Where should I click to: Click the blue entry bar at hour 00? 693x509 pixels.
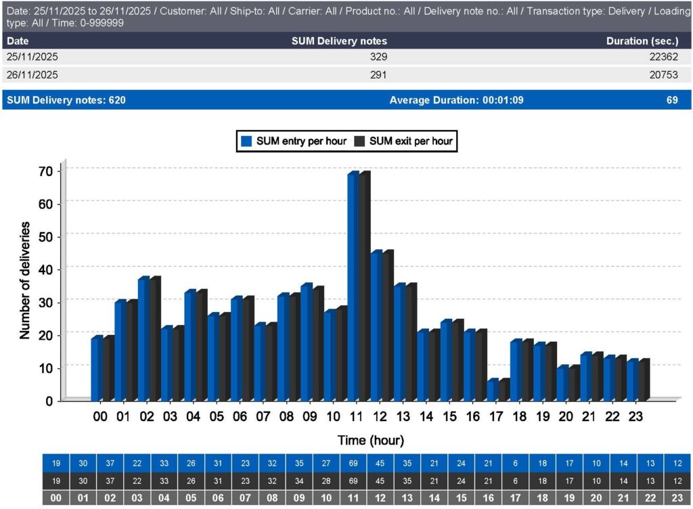pos(97,368)
